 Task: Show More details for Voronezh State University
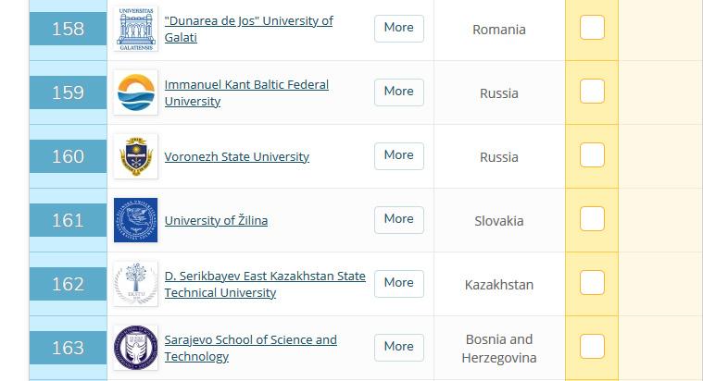click(399, 155)
